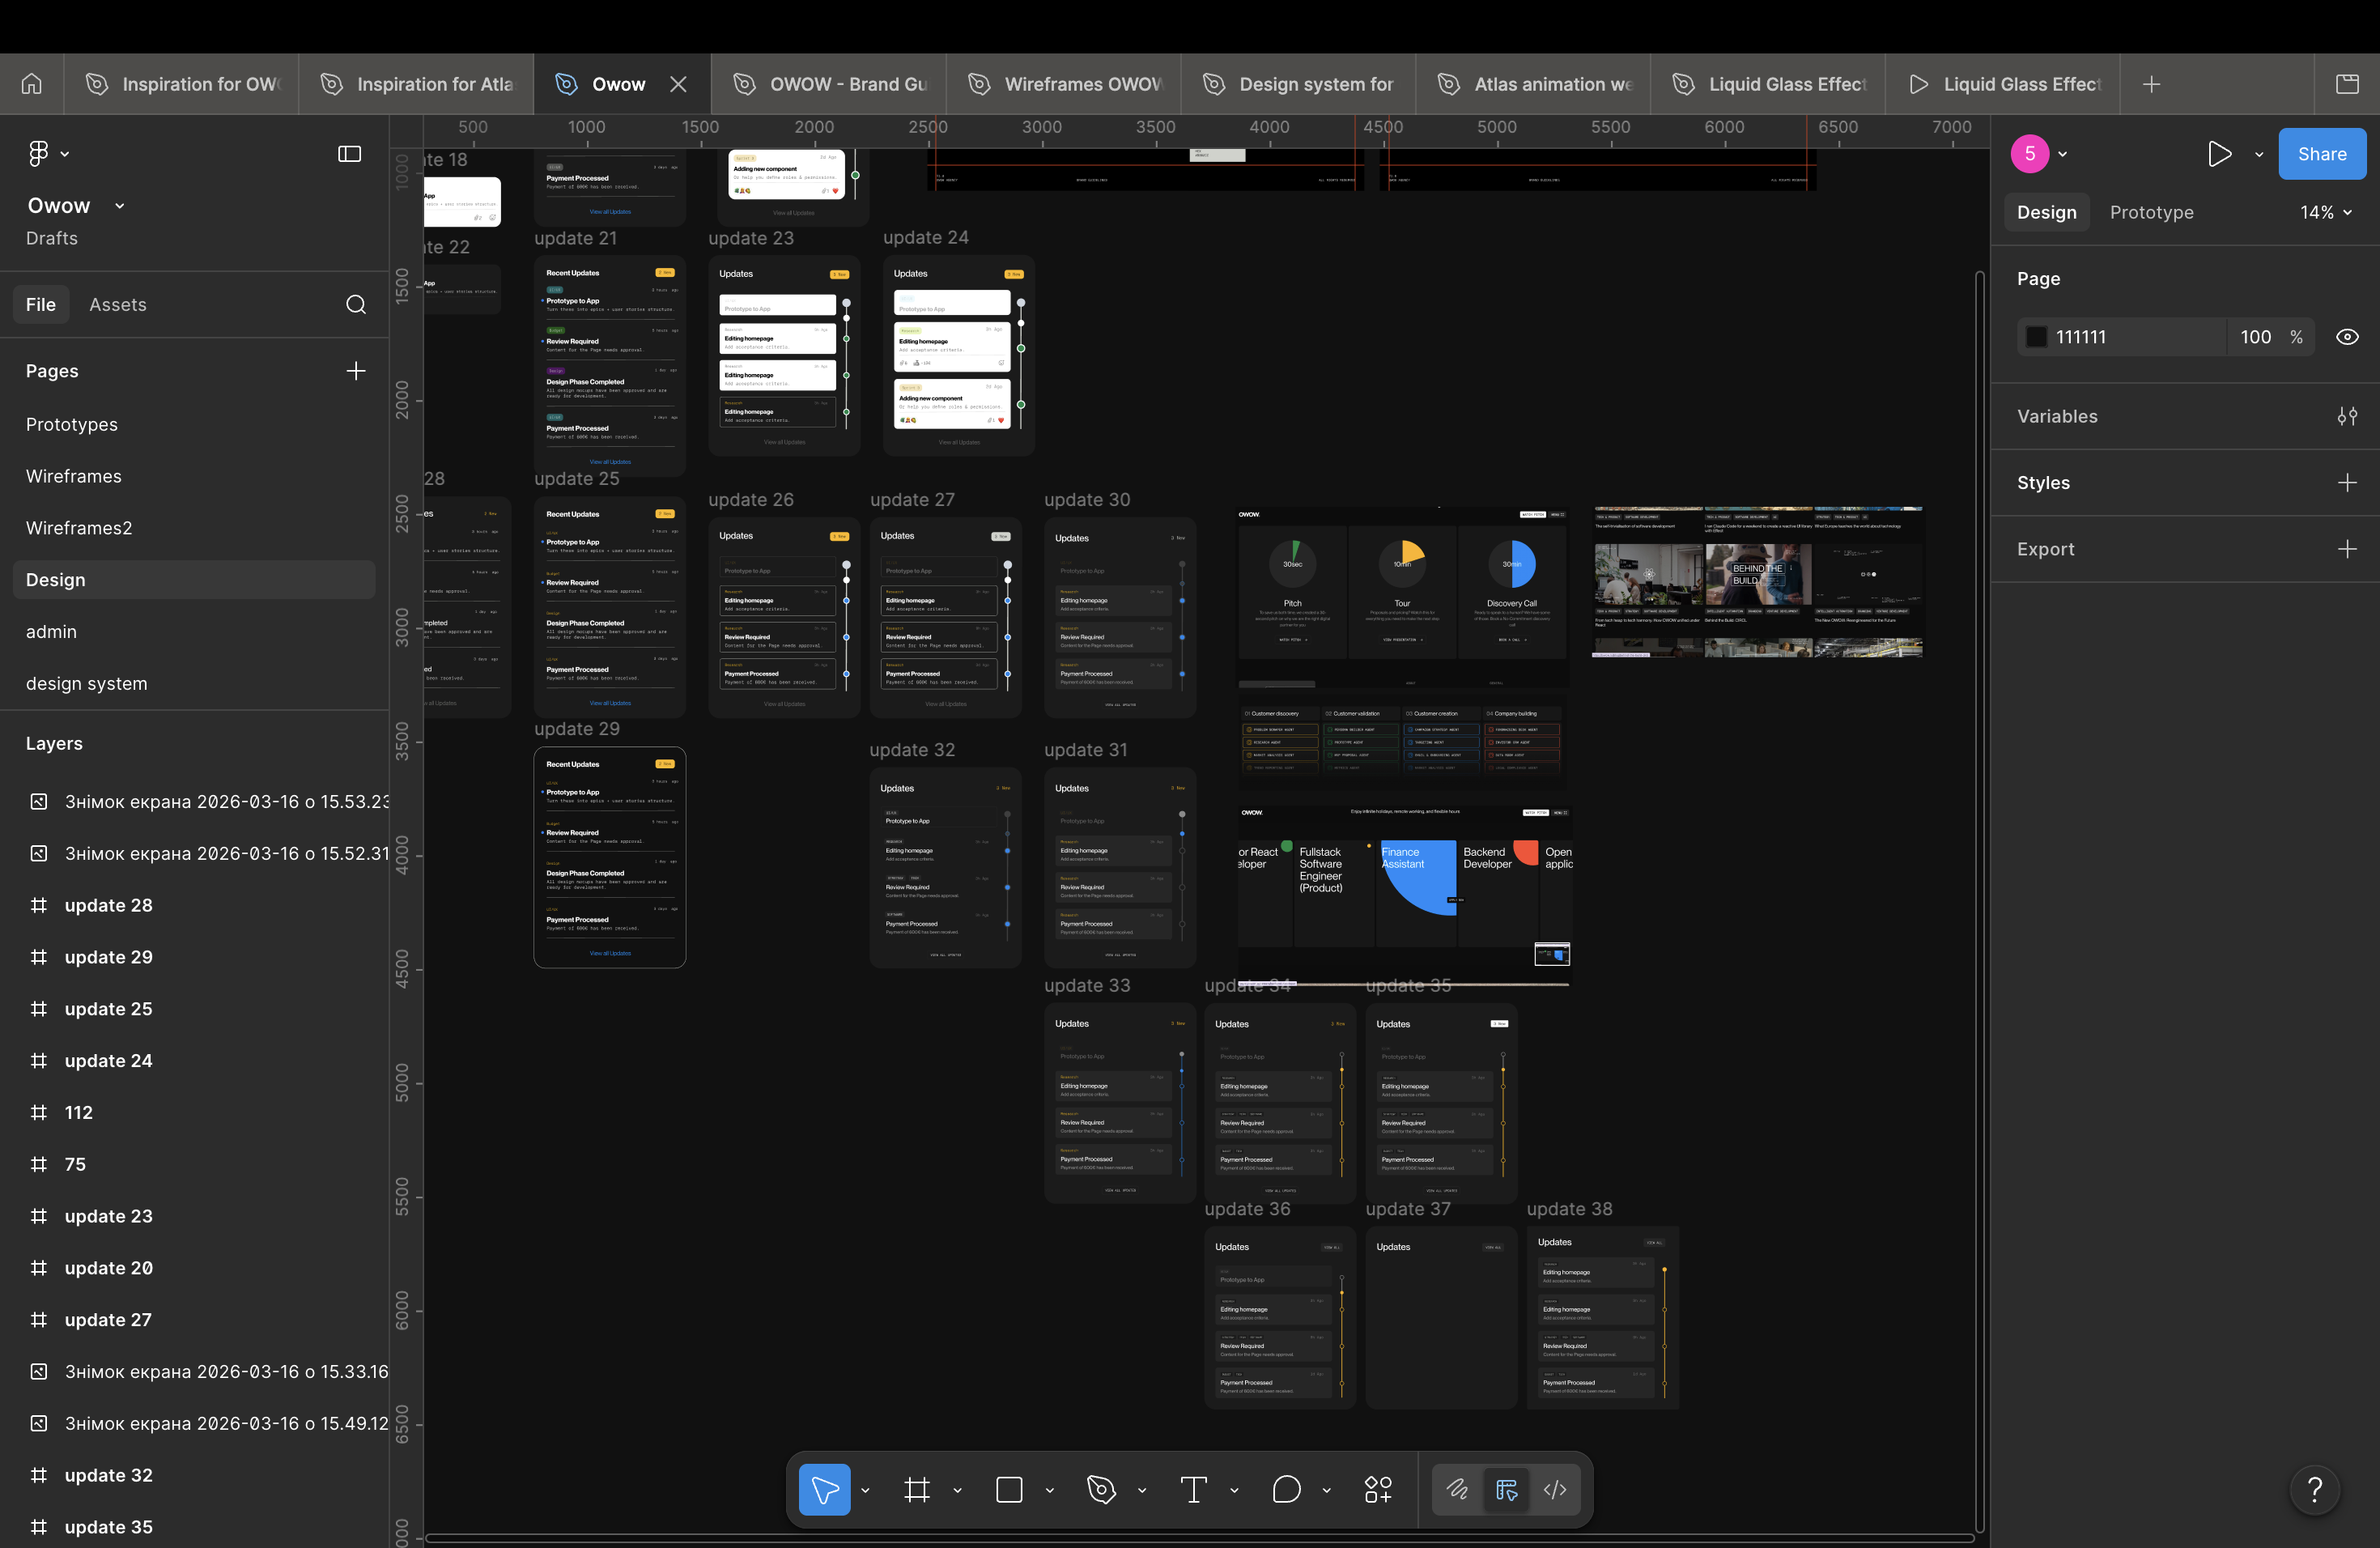Search layers with the magnifier icon
This screenshot has height=1548, width=2380.
[356, 304]
